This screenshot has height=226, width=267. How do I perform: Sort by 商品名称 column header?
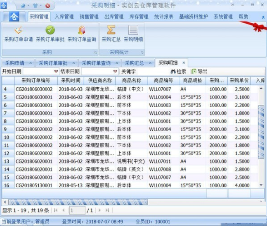(132, 80)
